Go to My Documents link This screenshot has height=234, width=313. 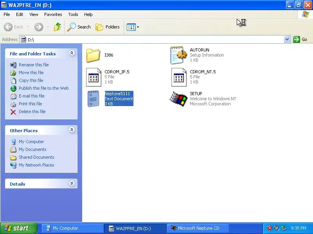32,149
